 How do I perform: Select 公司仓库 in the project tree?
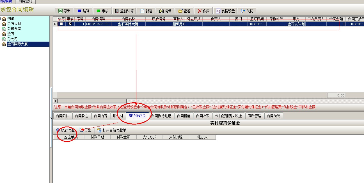point(14,29)
